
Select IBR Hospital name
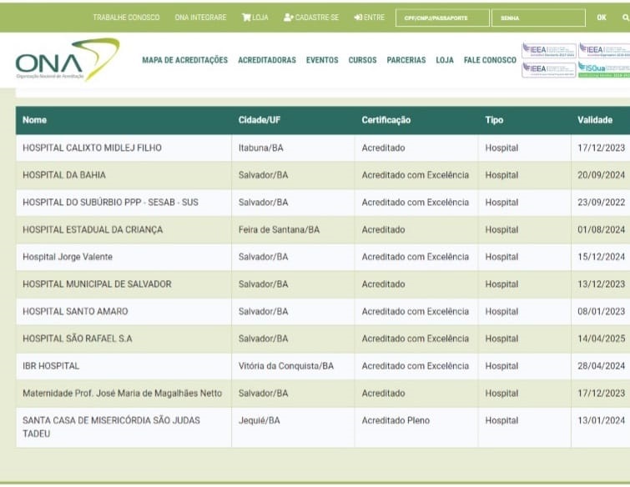pos(51,366)
